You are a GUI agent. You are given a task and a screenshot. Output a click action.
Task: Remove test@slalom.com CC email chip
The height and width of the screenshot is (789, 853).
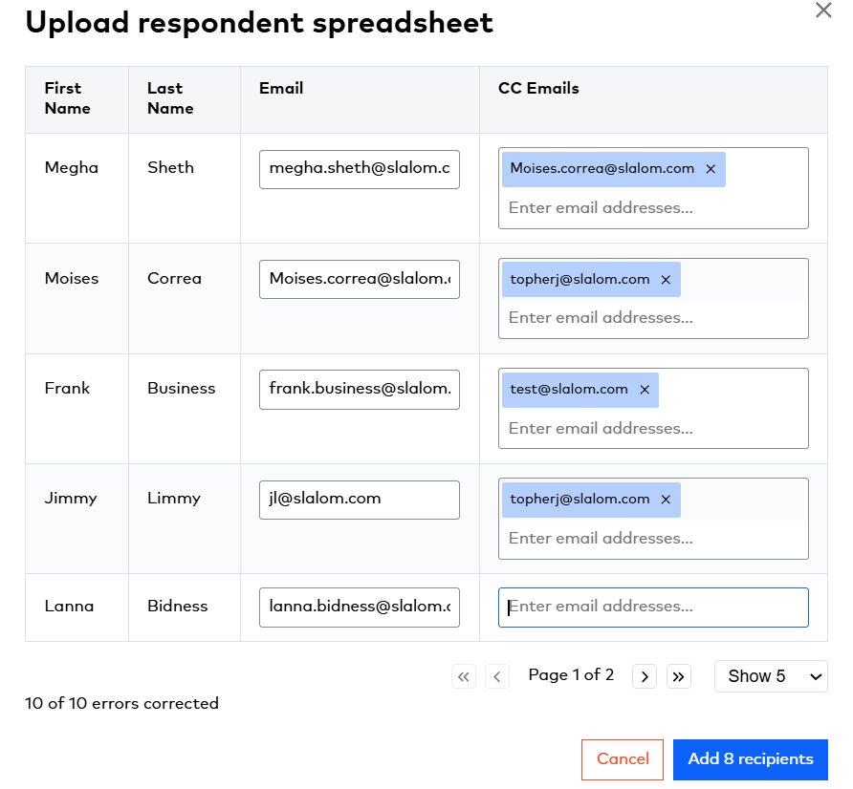click(645, 390)
